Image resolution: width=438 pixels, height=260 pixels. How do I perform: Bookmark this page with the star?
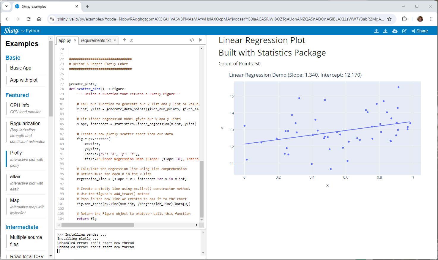point(389,19)
